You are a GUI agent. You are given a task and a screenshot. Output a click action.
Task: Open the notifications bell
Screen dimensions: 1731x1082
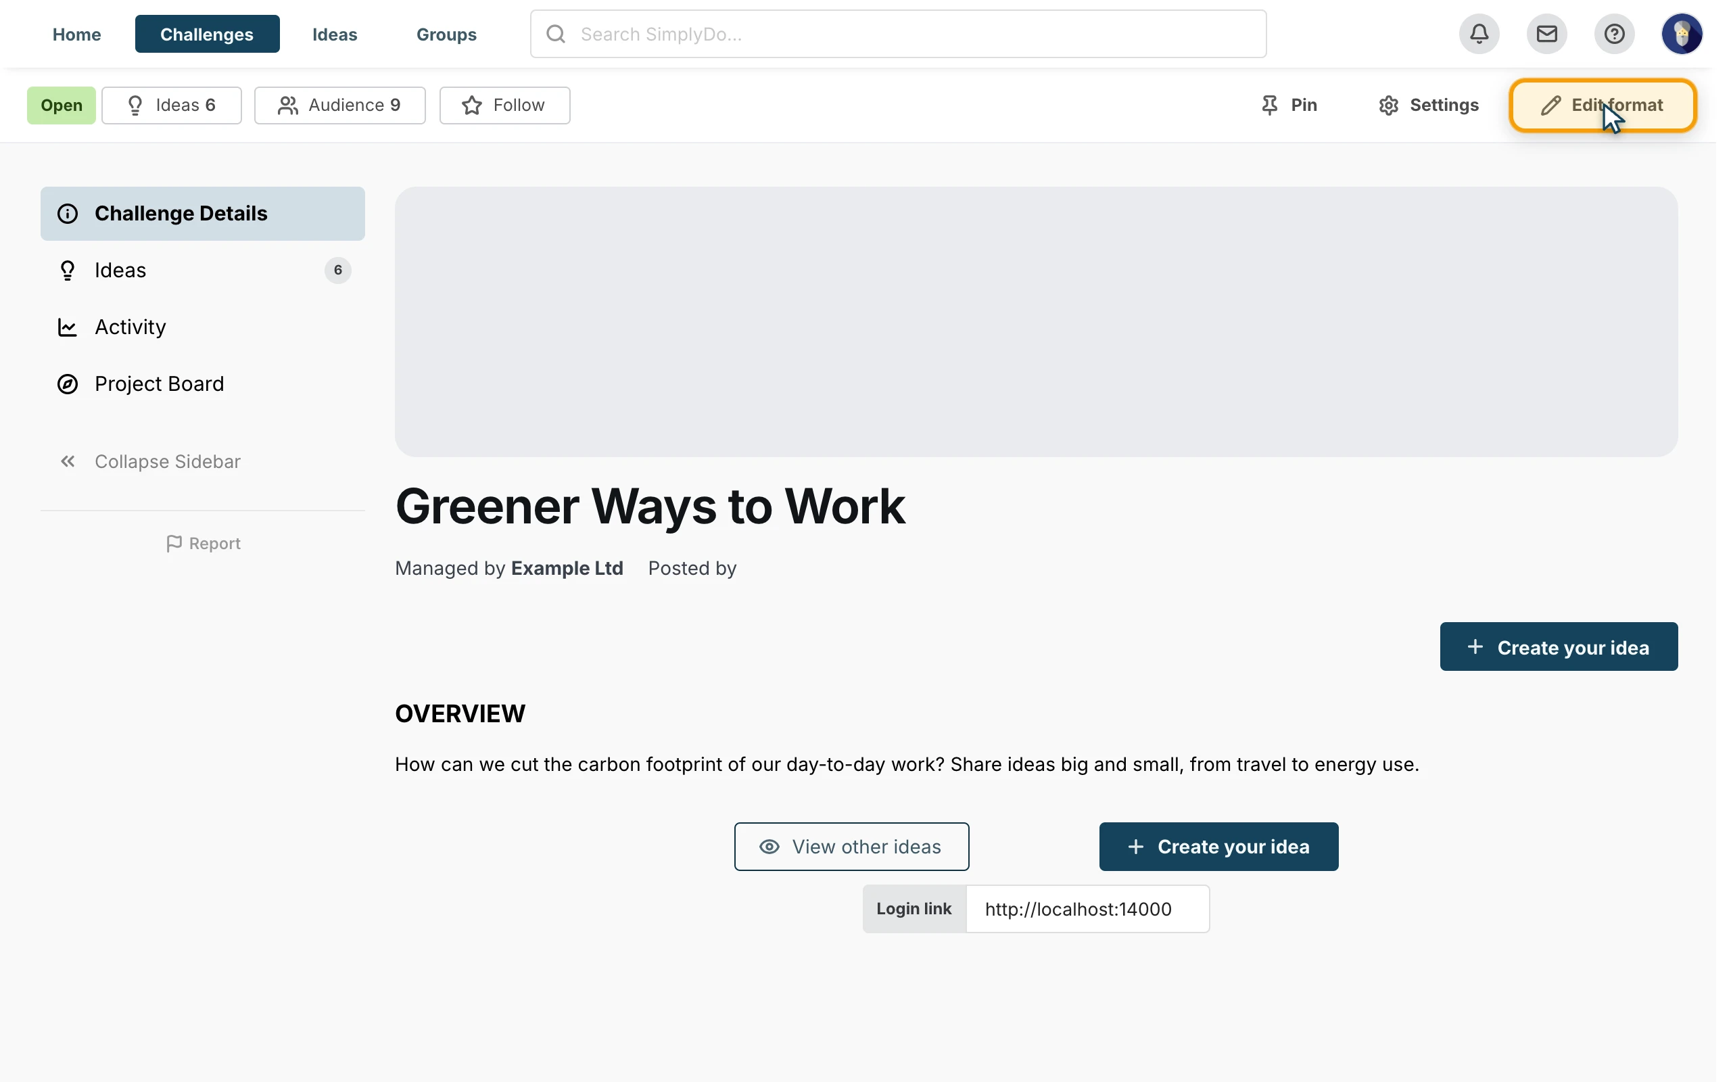point(1479,34)
